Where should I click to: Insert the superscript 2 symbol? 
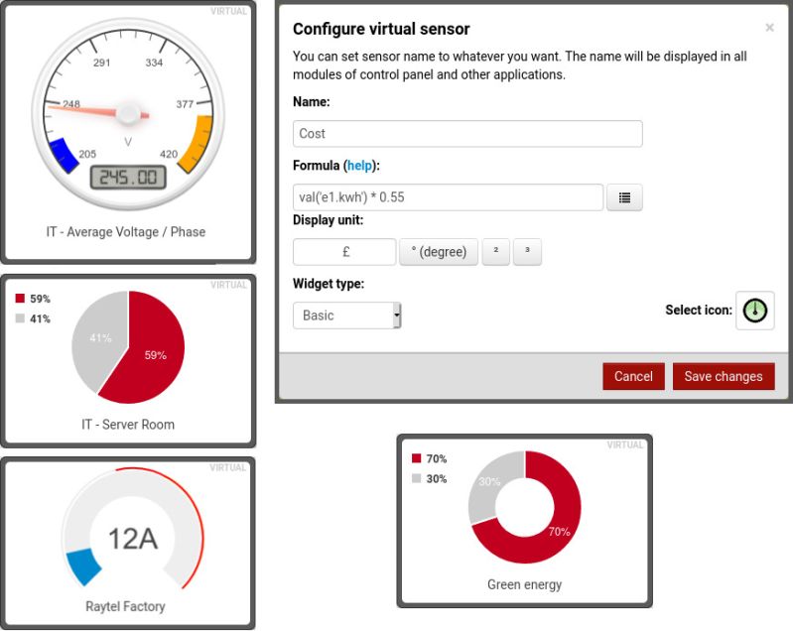495,252
